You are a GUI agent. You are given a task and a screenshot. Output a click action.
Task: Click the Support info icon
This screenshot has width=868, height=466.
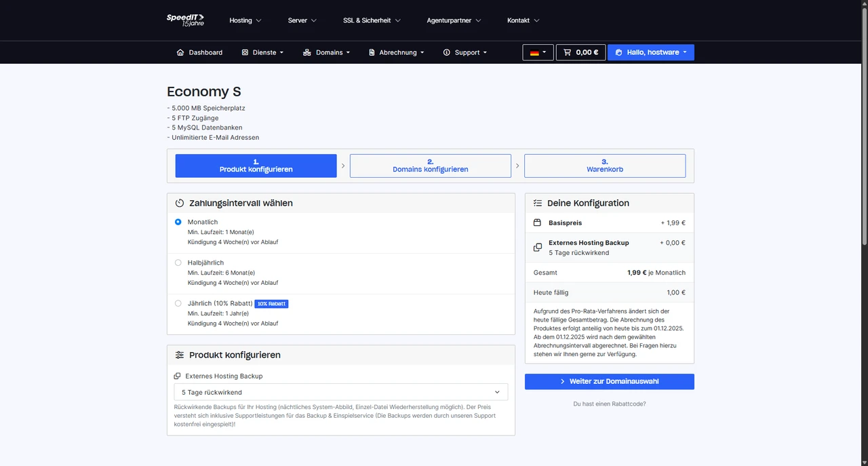click(x=447, y=52)
